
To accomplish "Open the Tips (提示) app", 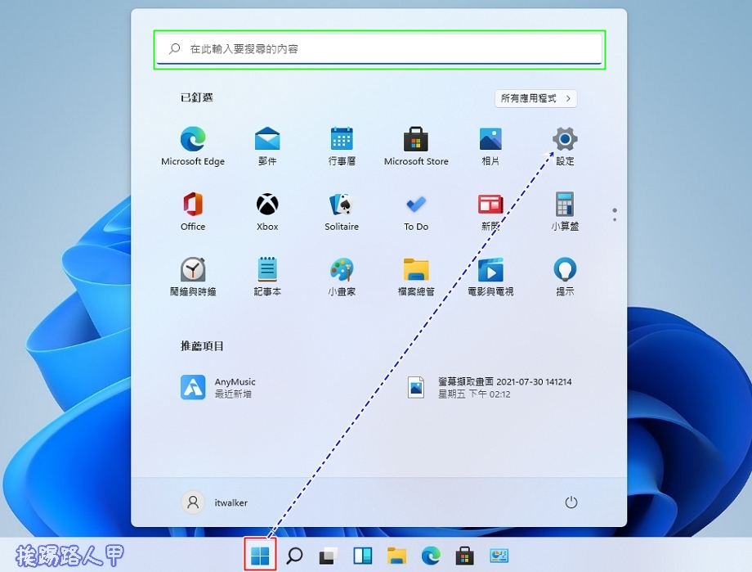I will pos(565,276).
